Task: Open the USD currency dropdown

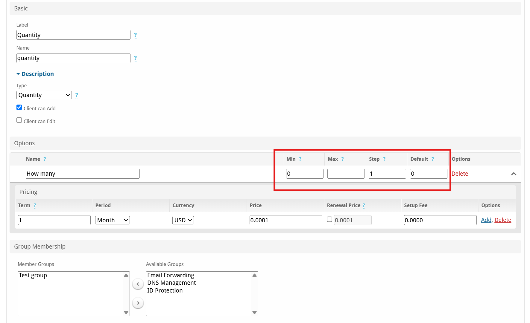Action: pos(183,220)
